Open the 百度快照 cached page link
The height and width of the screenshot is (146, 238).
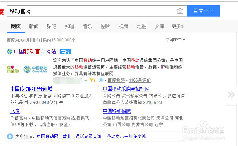(x=116, y=80)
